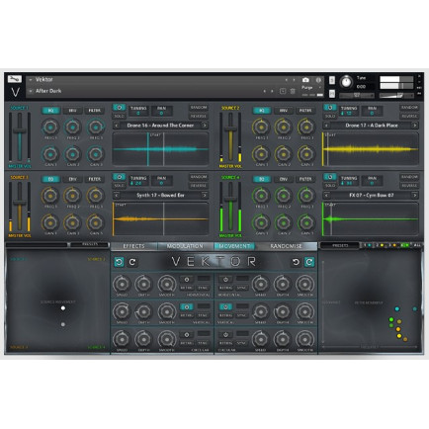
Task: Toggle Source 1 Solo
Action: pyautogui.click(x=119, y=116)
